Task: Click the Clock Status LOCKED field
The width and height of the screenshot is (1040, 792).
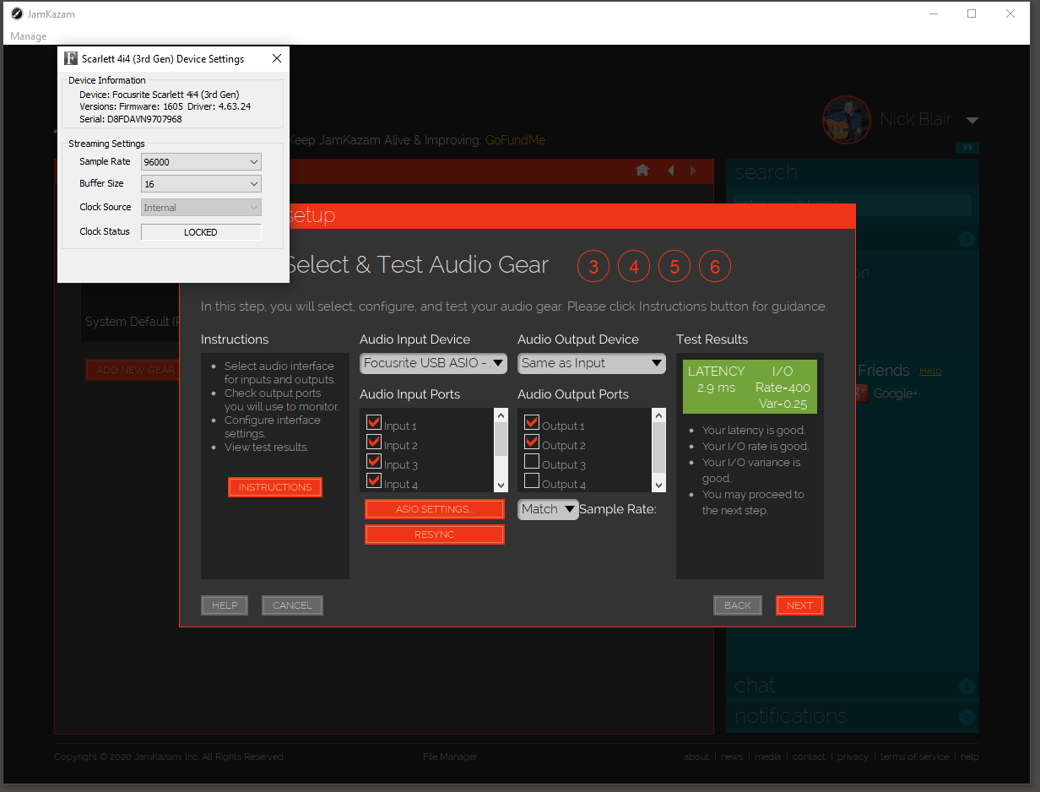Action: [201, 232]
